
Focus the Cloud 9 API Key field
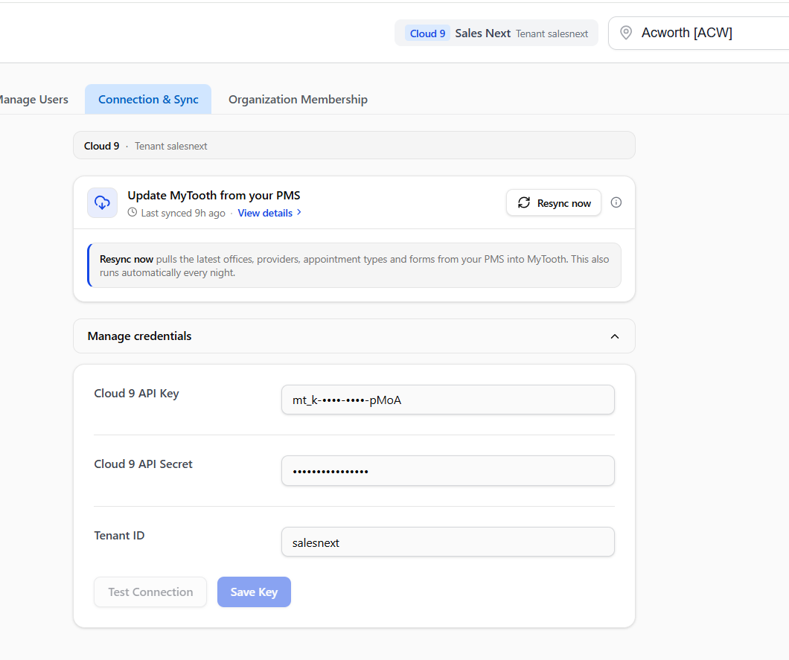(448, 400)
